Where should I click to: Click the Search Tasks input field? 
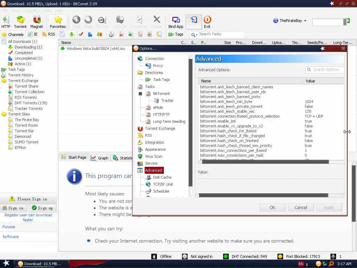tap(220, 34)
